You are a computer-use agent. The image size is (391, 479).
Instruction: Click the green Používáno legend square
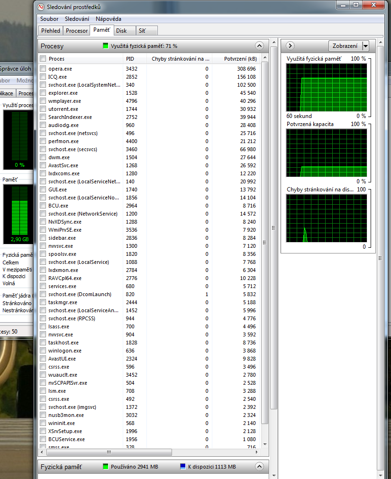pos(106,467)
